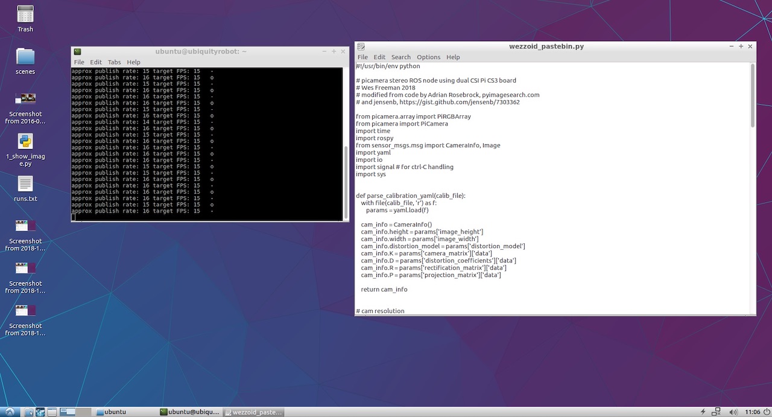
Task: Click show desktop icon in panel
Action: [52, 412]
